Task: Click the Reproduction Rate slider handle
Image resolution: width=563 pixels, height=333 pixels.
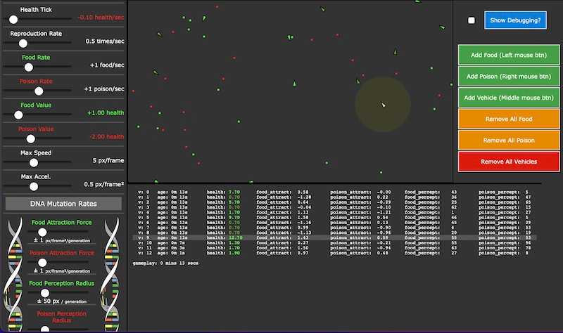Action: point(25,44)
